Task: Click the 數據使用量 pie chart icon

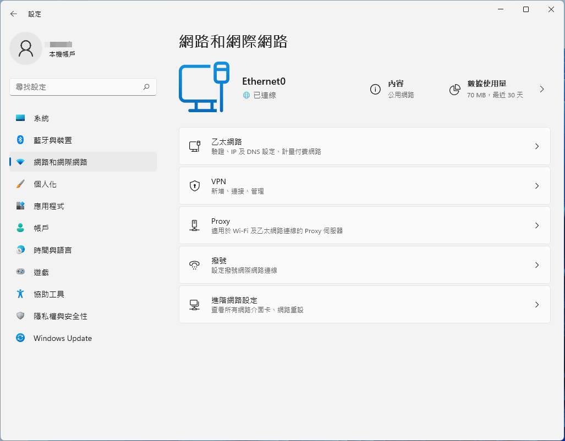Action: point(454,89)
